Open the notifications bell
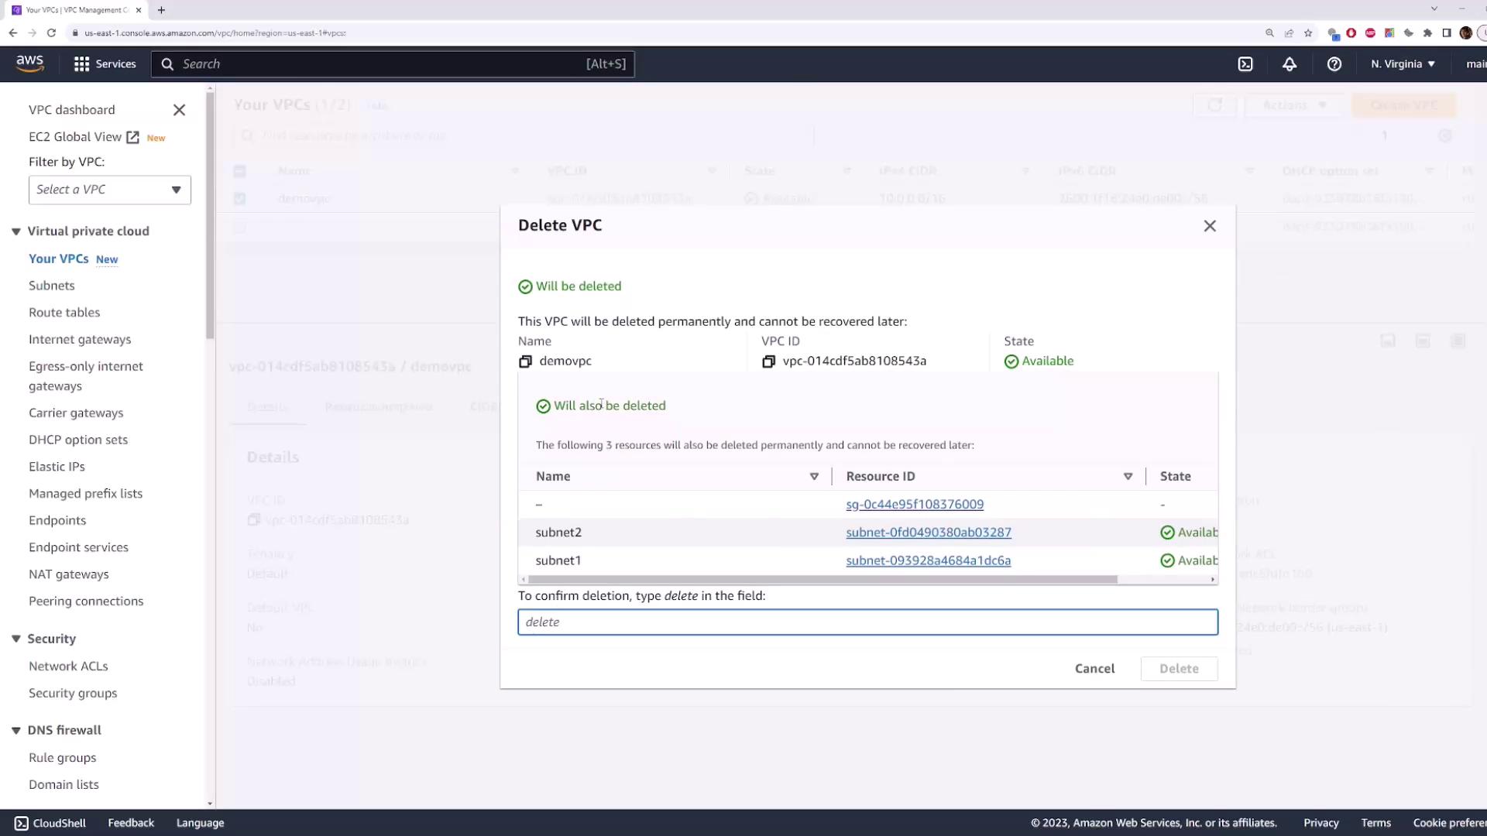This screenshot has width=1487, height=836. point(1289,64)
